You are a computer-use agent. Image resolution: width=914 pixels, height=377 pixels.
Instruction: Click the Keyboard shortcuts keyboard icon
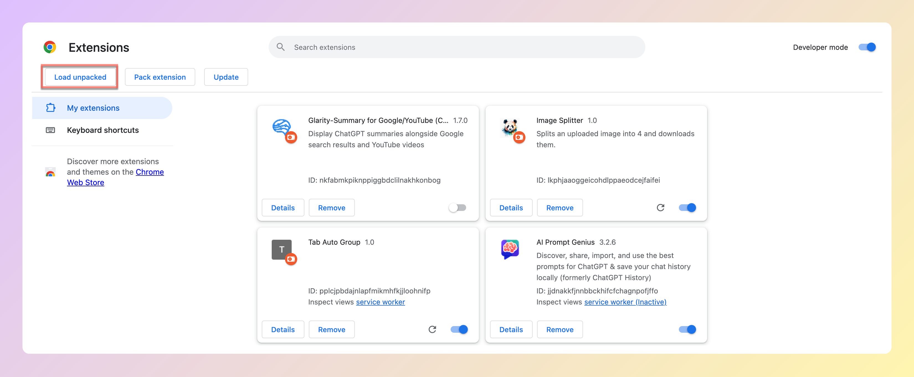[50, 130]
